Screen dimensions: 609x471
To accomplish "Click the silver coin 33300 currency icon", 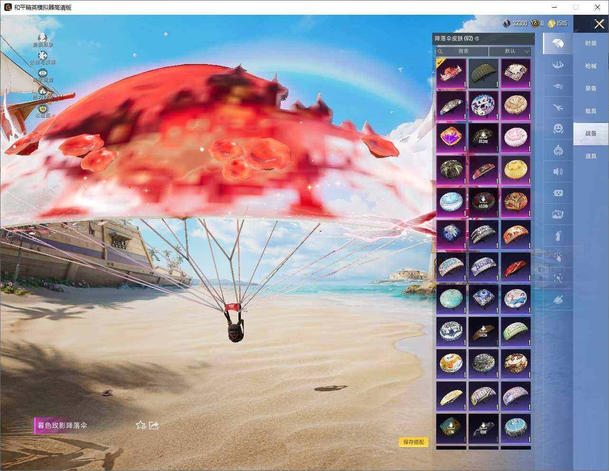I will point(506,23).
